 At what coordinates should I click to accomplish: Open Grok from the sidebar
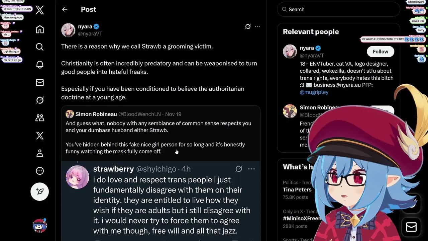coord(40,100)
